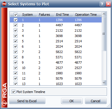The image size is (112, 109).
Task: Click Failures value 2 for system 7
Action: point(39,52)
